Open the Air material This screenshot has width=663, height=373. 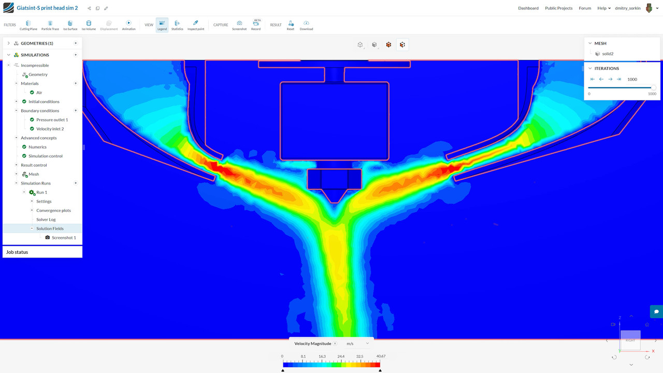click(39, 93)
